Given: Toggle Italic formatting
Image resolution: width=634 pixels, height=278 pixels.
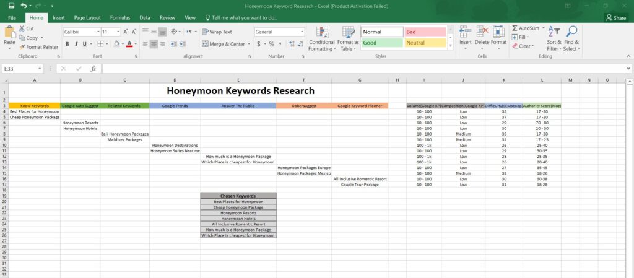Looking at the screenshot, I should [76, 44].
